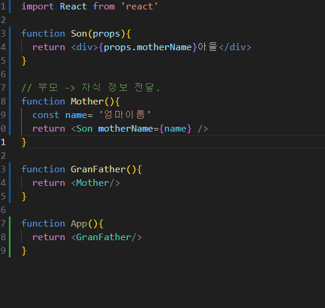The image size is (325, 308).
Task: Click the React identifier in the import line
Action: coord(74,6)
